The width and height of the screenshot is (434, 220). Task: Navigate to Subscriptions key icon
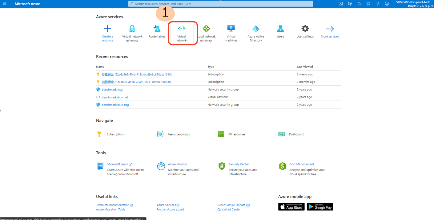[x=99, y=134]
